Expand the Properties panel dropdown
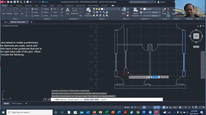 pyautogui.click(x=145, y=19)
